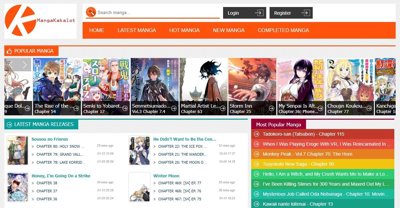Open I've Been Killing Slimes for 300 Years

point(326,184)
